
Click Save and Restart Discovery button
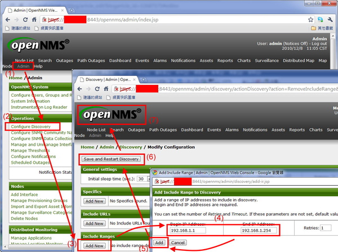coord(111,159)
